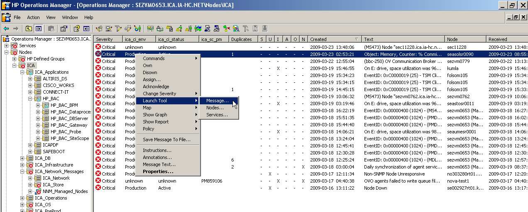
Task: Click the active hammer tools toolbar icon
Action: point(118,29)
